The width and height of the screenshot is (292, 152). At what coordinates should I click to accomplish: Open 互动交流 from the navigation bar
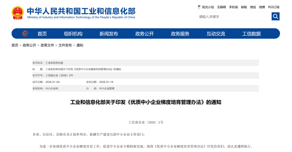pos(216,34)
